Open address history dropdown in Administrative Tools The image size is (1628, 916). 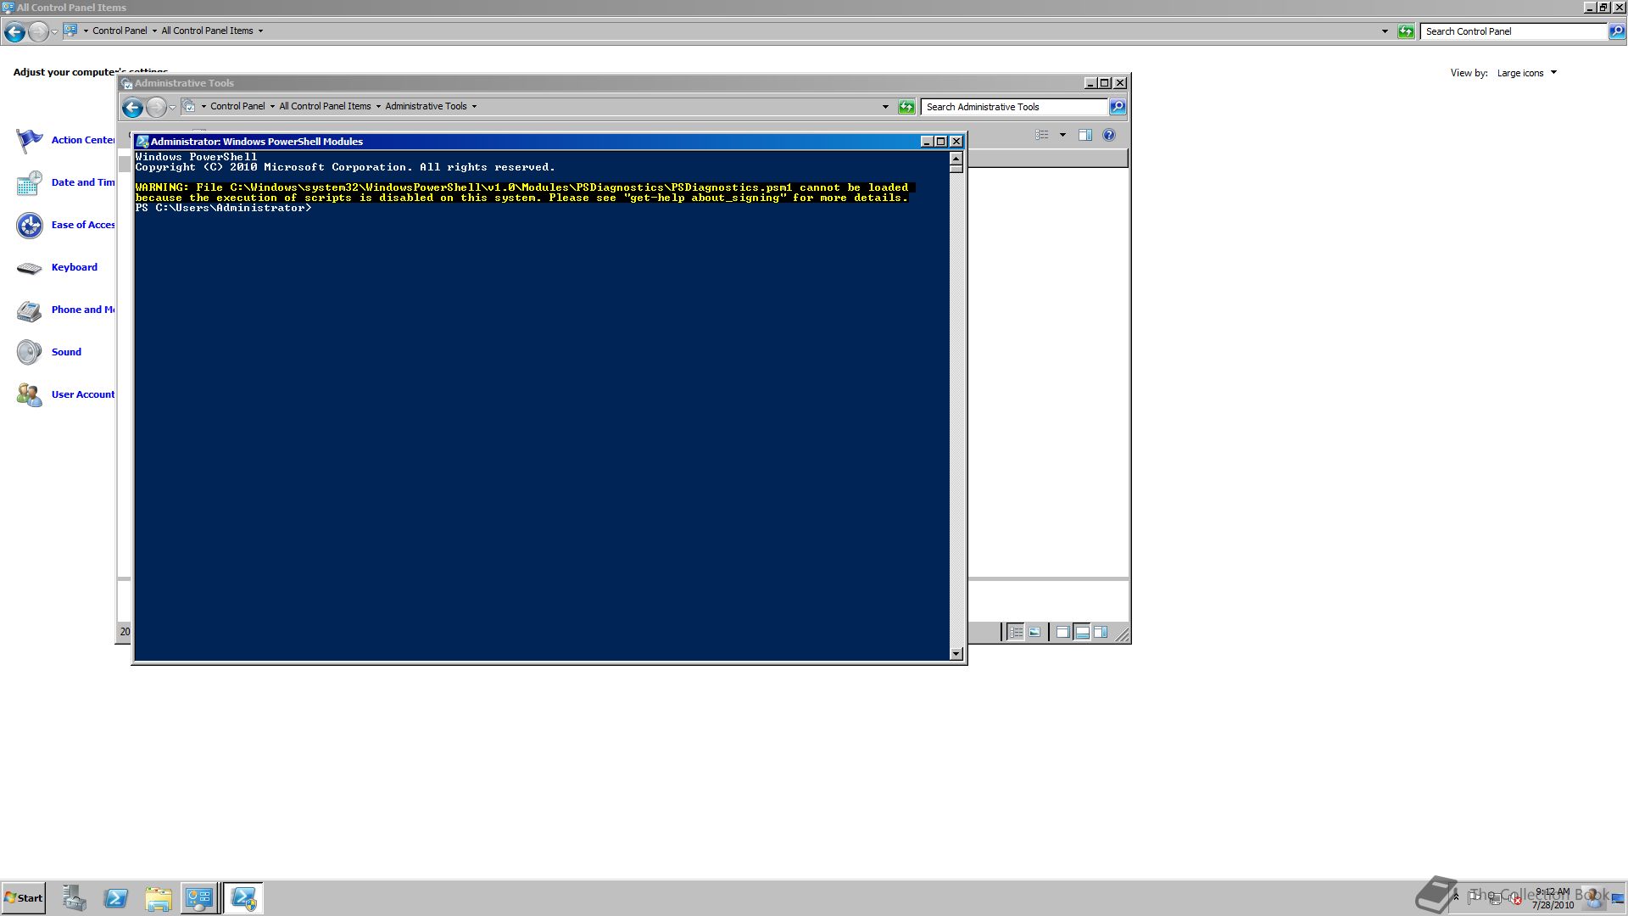pos(885,107)
